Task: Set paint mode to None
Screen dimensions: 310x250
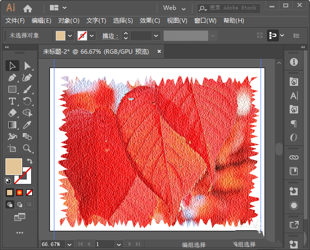Action: [x=30, y=192]
